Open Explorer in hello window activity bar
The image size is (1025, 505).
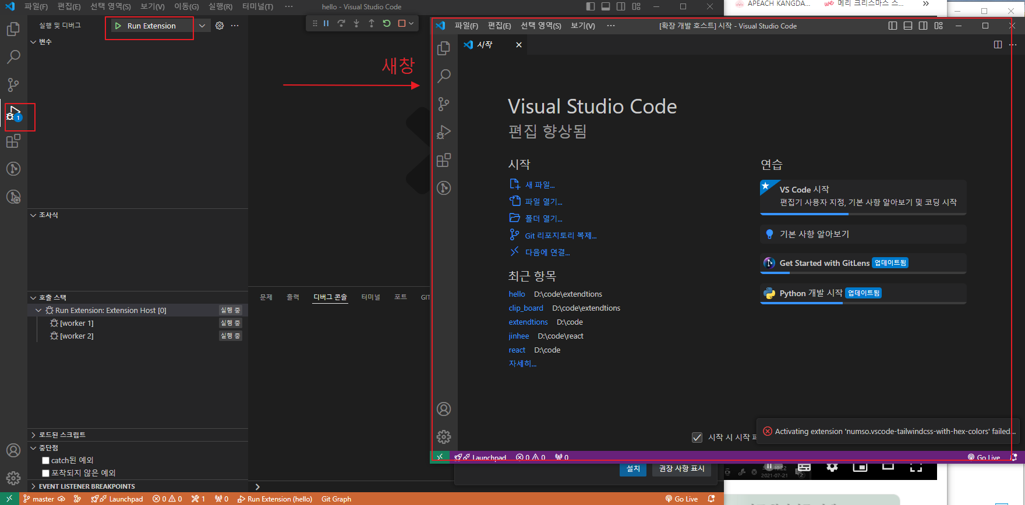pos(13,29)
